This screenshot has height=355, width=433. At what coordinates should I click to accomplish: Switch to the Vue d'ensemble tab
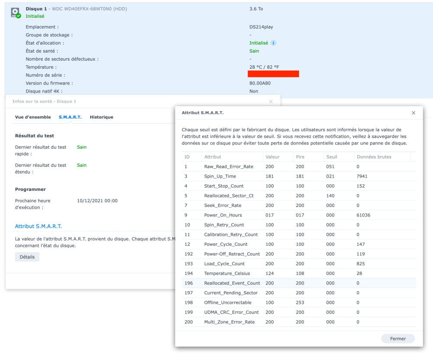coord(32,117)
